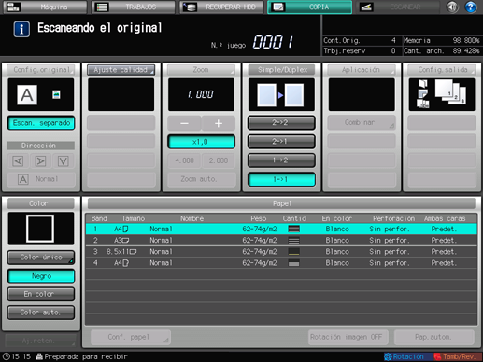483x362 pixels.
Task: Select 1->2 duplex mode
Action: tap(281, 160)
